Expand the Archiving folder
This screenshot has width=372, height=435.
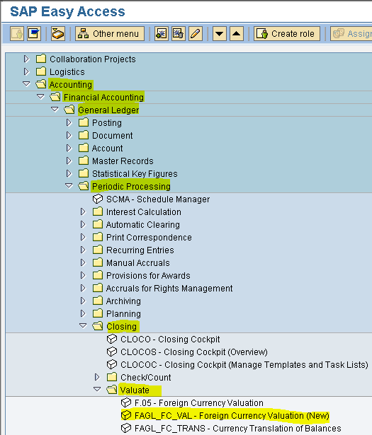pos(83,301)
